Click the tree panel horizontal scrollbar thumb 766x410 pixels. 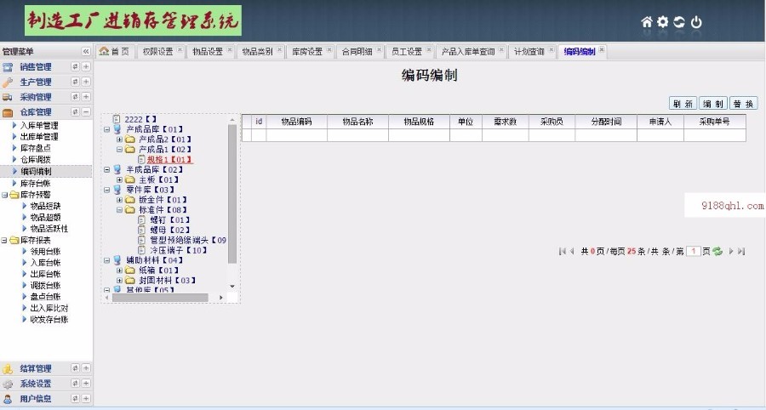[x=160, y=297]
